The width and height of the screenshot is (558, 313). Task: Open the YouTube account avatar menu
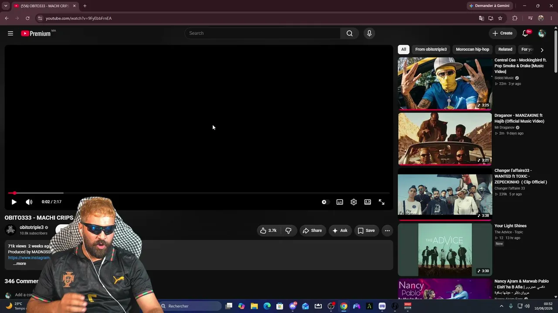542,33
